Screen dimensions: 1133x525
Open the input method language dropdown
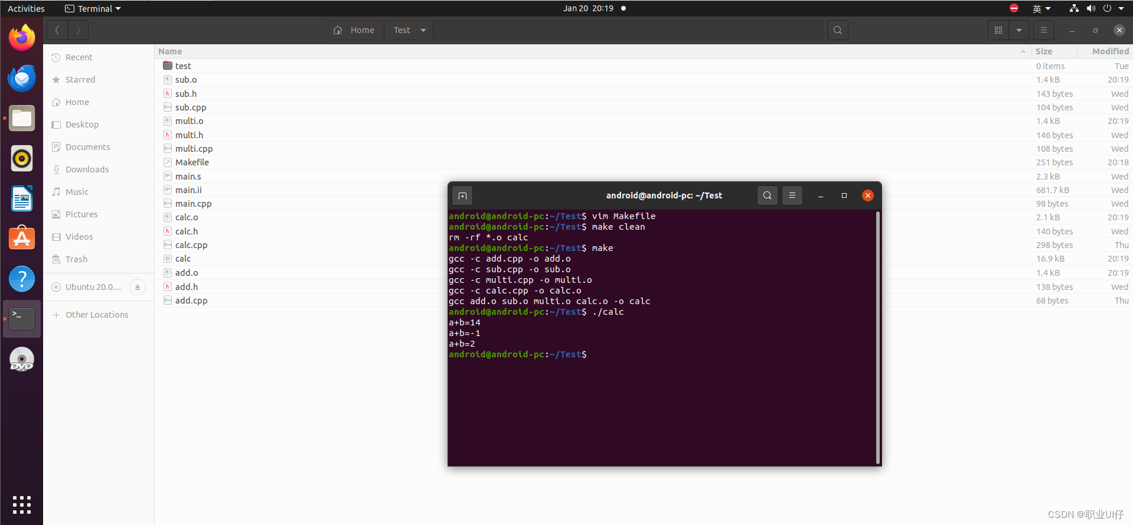1041,8
